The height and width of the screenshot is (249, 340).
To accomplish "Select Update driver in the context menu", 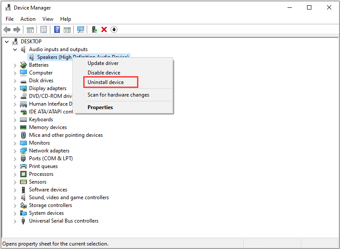I will (103, 63).
